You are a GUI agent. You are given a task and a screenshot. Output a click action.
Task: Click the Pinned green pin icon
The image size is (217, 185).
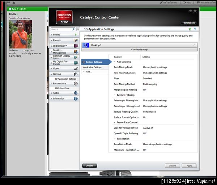pyautogui.click(x=76, y=35)
